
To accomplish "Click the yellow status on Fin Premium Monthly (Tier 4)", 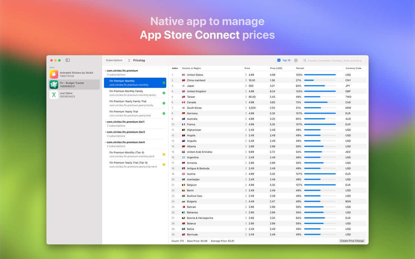I will (164, 154).
